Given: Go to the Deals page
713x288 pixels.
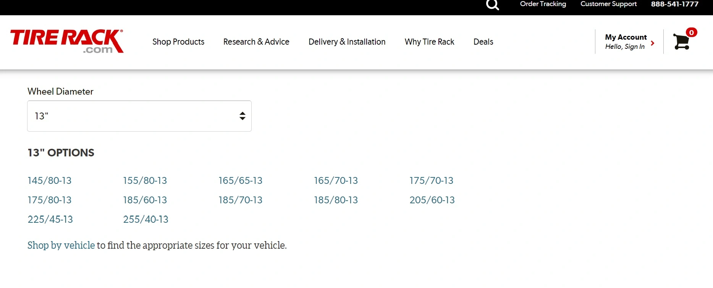Looking at the screenshot, I should (483, 42).
